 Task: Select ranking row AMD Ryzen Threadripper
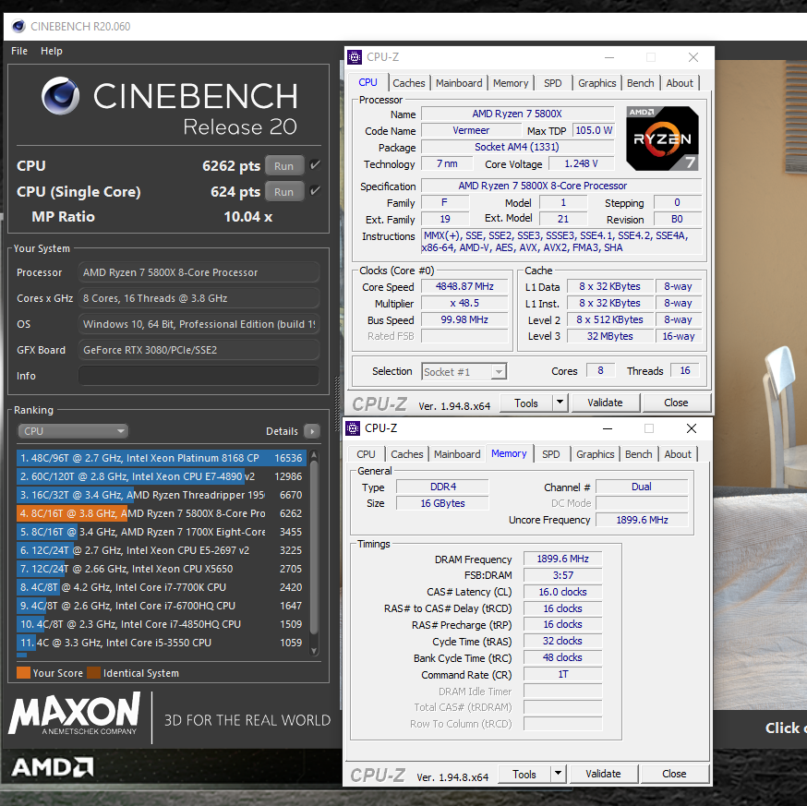click(161, 495)
